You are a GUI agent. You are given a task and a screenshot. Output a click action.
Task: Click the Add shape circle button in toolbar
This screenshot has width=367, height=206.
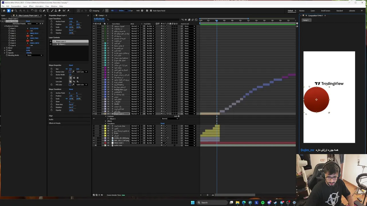click(x=142, y=11)
